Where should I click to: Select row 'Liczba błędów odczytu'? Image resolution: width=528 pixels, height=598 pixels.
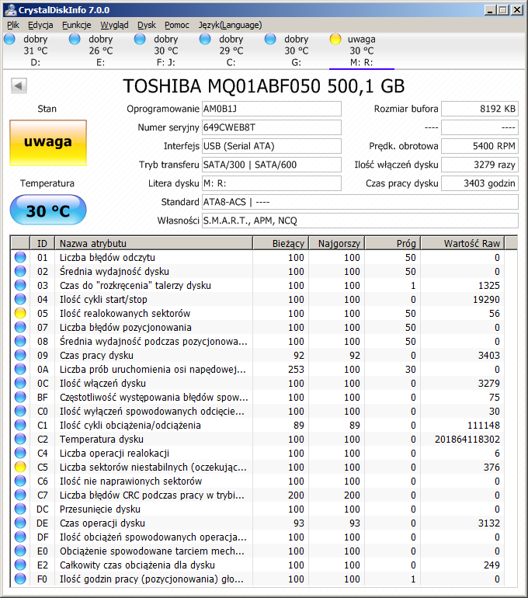(258, 257)
